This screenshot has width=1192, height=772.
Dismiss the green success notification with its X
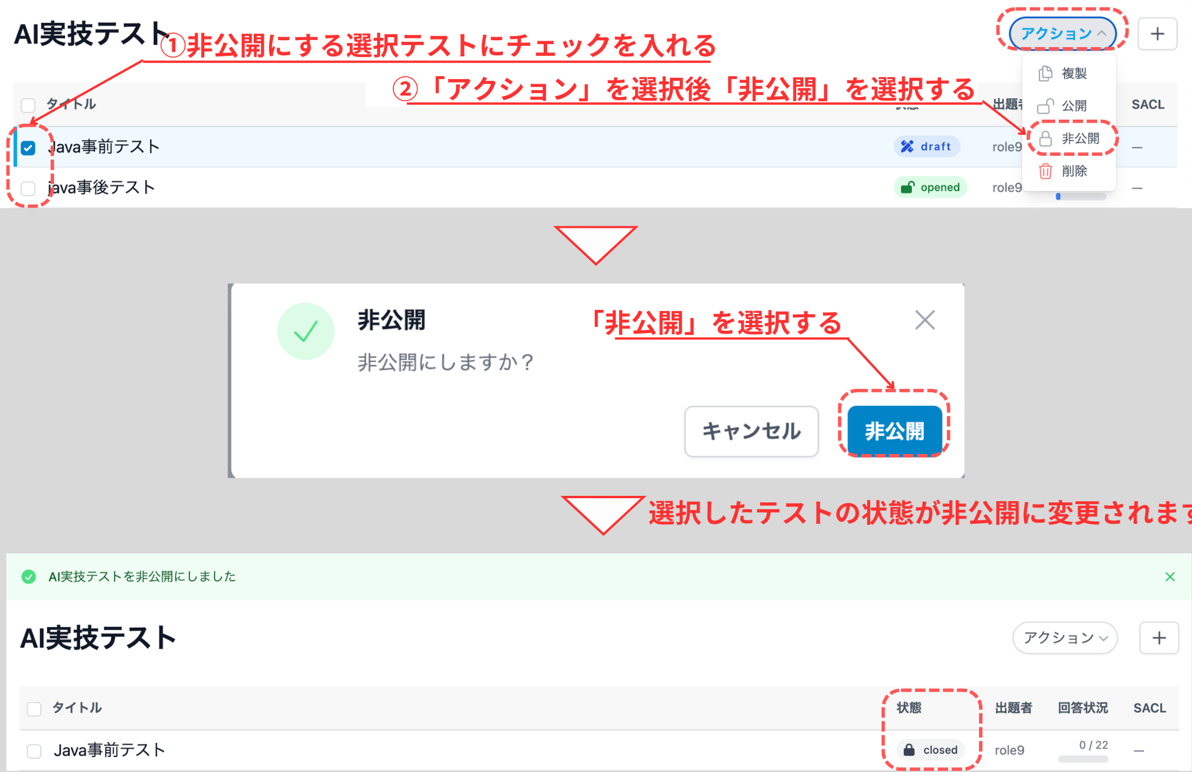[x=1170, y=577]
